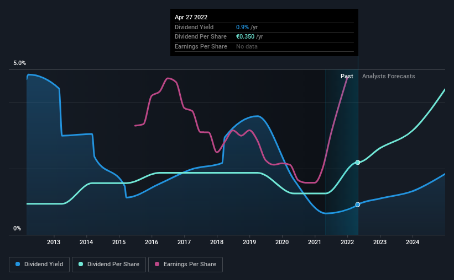Toggle the Earnings Per Share legend button
Viewport: 454px width, 280px height.
(185, 265)
